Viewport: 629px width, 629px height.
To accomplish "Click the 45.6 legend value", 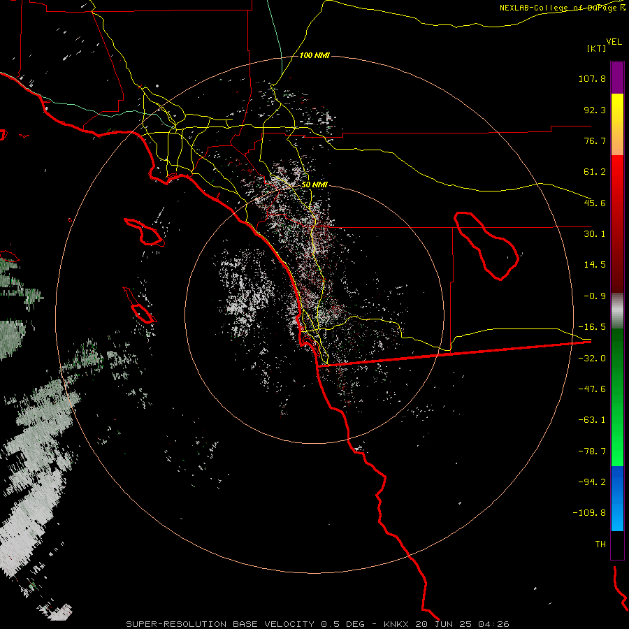I will pyautogui.click(x=595, y=203).
